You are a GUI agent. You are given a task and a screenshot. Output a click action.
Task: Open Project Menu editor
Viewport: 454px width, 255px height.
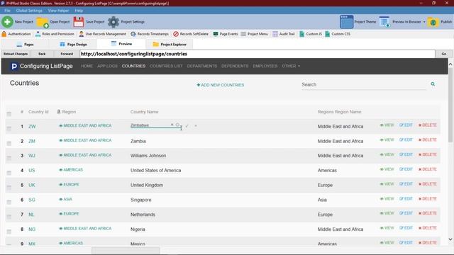[x=254, y=34]
